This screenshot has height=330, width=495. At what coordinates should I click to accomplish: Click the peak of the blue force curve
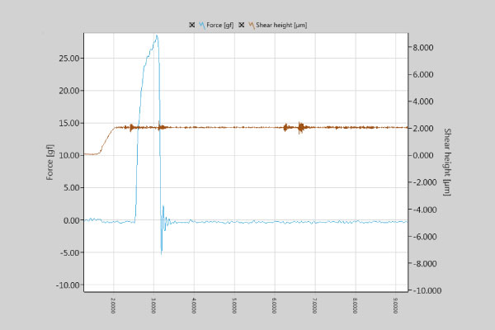[156, 36]
